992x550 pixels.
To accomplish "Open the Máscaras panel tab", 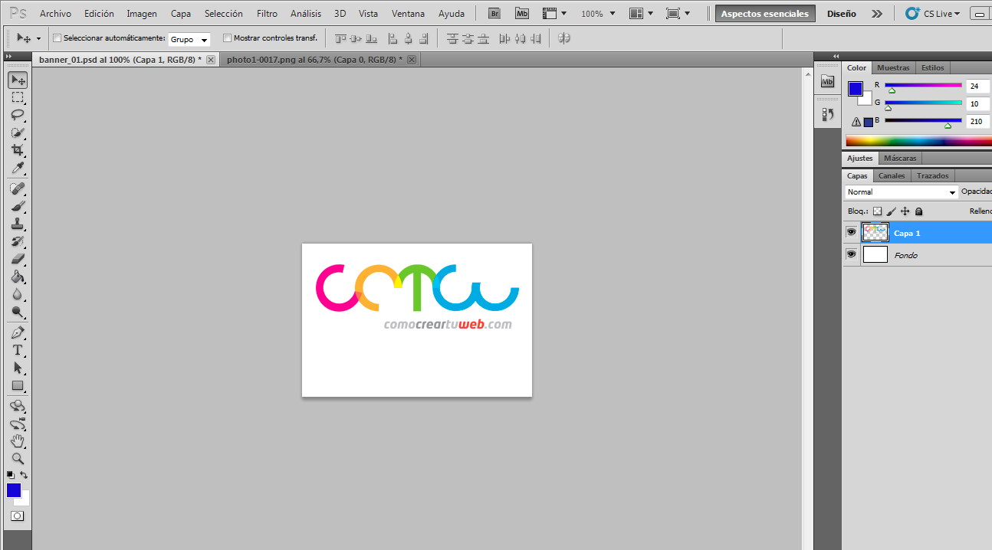I will click(x=900, y=159).
